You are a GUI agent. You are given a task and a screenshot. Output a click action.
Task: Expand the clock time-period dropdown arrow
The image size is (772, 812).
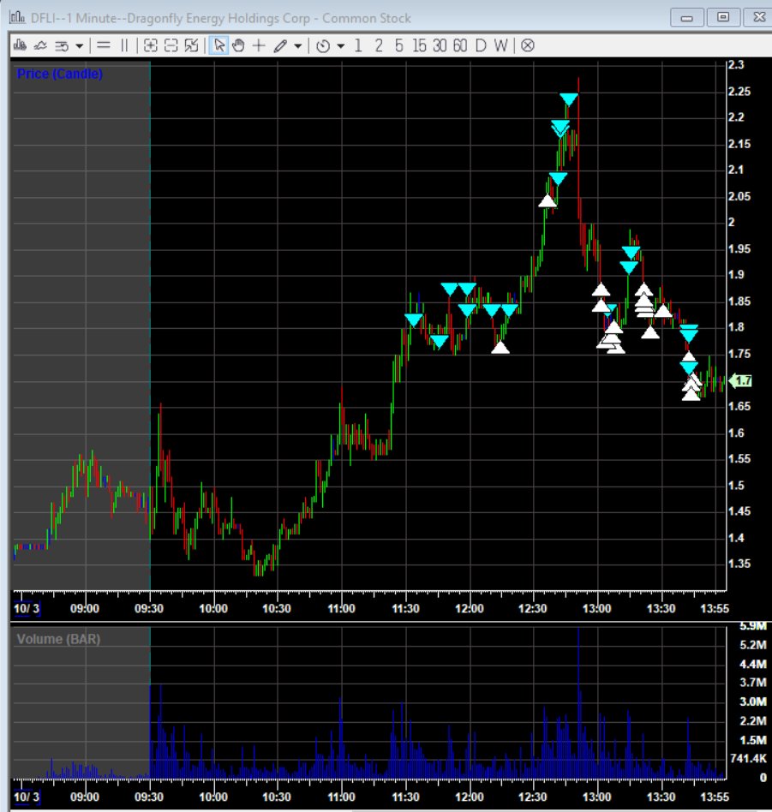pos(340,46)
